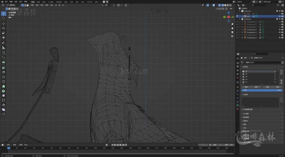Select the Poly Build tool
Image resolution: width=285 pixels, height=157 pixels.
click(x=3, y=86)
